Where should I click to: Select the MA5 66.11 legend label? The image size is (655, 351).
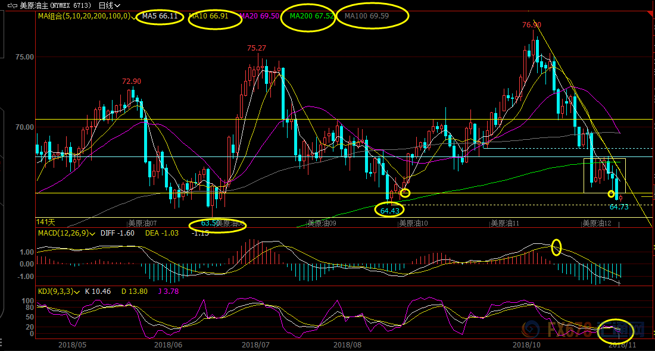[x=160, y=16]
